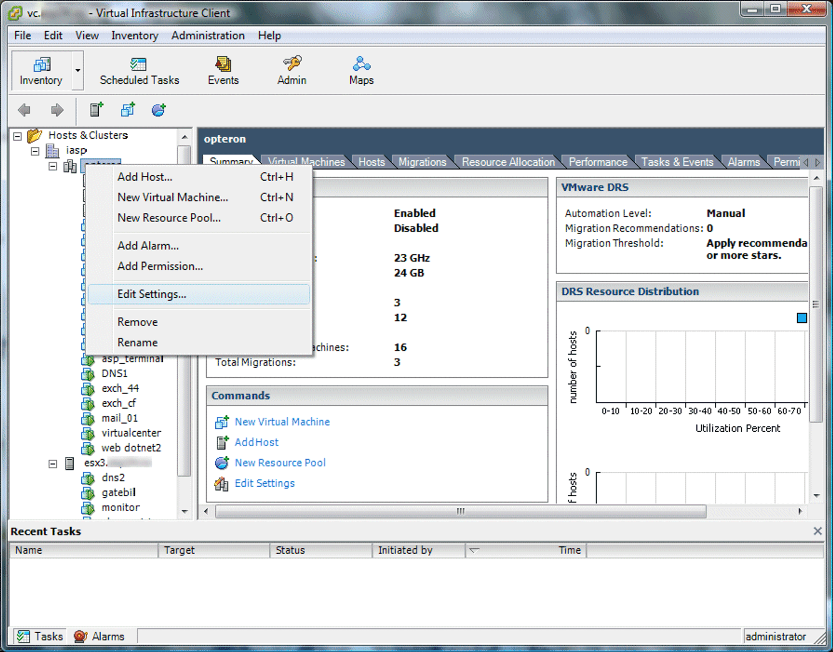Select monitor in the inventory tree
833x652 pixels.
(121, 508)
